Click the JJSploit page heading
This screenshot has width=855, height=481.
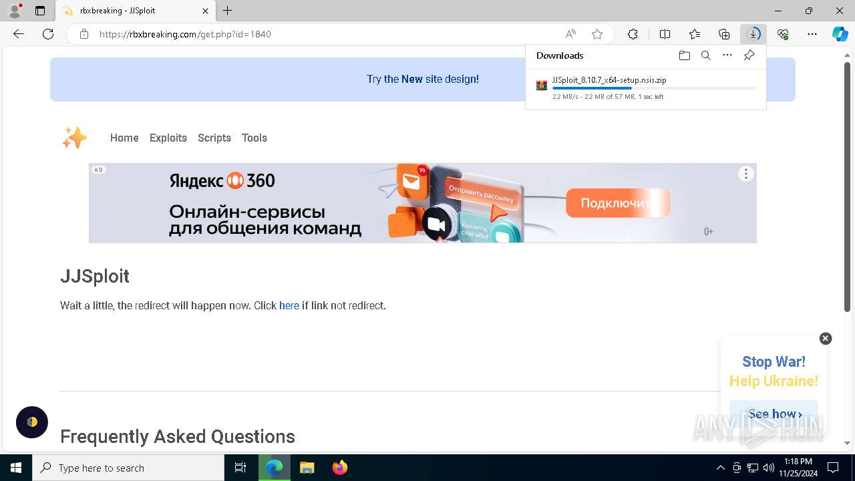(95, 276)
